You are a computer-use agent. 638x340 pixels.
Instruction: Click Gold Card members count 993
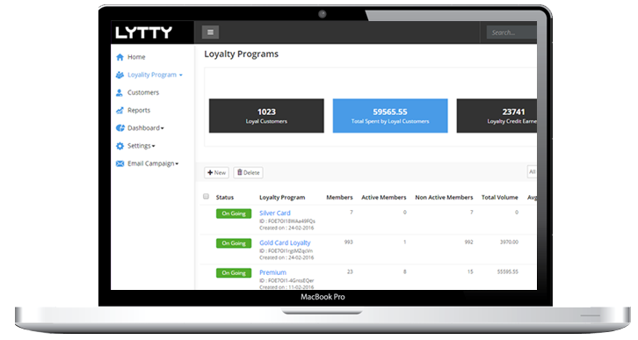pos(348,242)
